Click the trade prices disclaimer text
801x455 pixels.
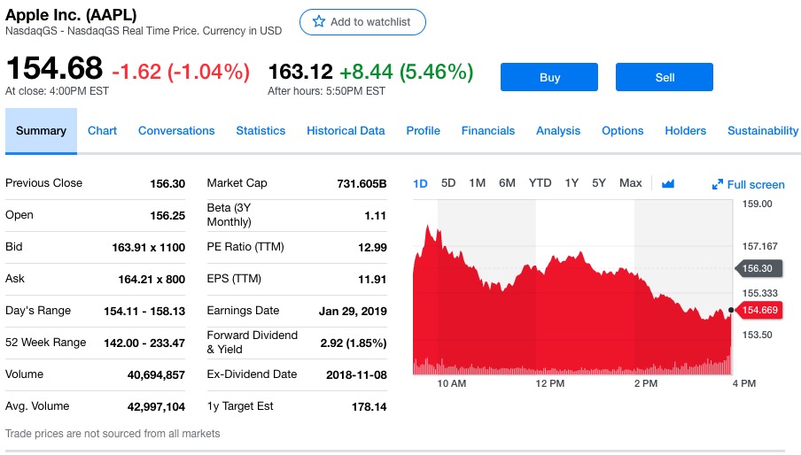click(x=113, y=433)
